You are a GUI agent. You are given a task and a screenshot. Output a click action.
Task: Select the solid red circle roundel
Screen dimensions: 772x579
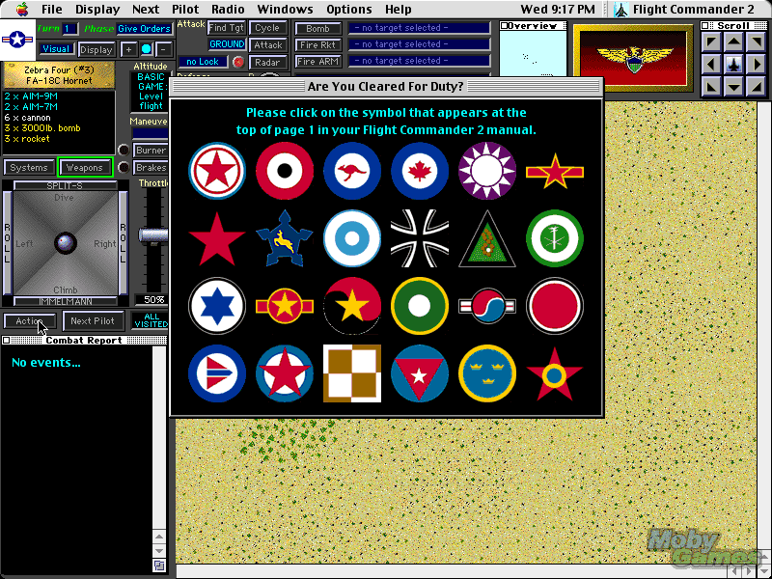point(555,306)
